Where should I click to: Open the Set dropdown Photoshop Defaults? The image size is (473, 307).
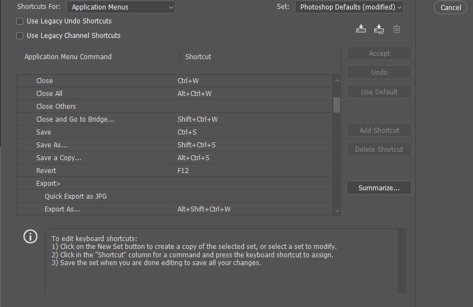pyautogui.click(x=349, y=7)
